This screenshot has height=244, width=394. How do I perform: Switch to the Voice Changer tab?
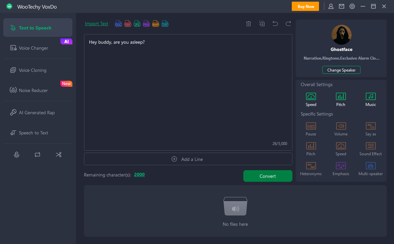click(x=34, y=48)
